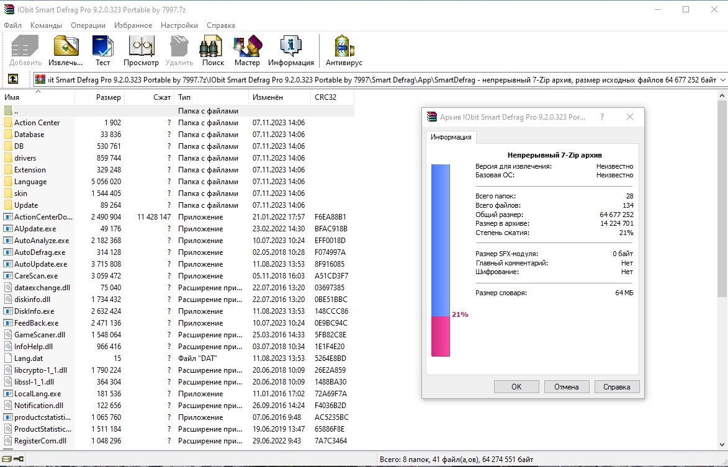Select the Информация tab in the dialog
Image resolution: width=728 pixels, height=467 pixels.
click(451, 137)
